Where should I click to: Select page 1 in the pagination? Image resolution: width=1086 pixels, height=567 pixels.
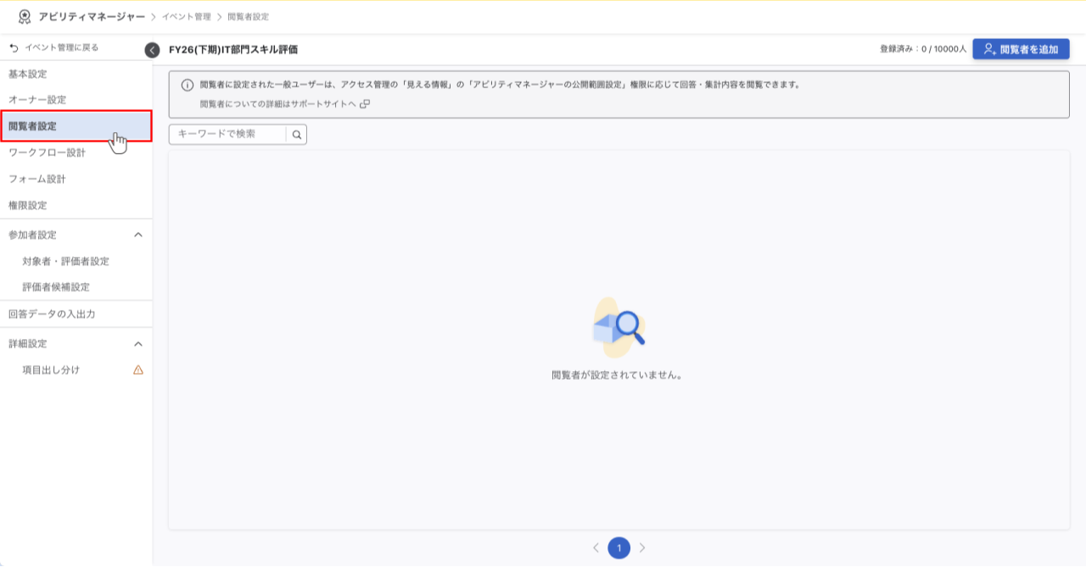click(619, 548)
